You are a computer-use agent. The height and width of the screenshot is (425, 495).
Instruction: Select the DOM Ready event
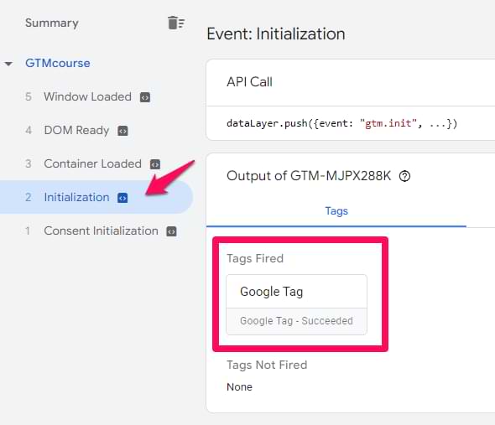pyautogui.click(x=76, y=130)
